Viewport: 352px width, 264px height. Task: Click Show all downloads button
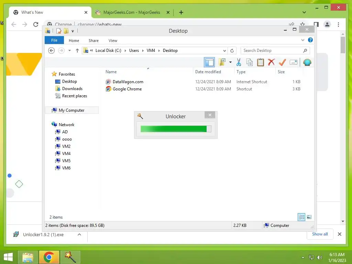point(320,234)
